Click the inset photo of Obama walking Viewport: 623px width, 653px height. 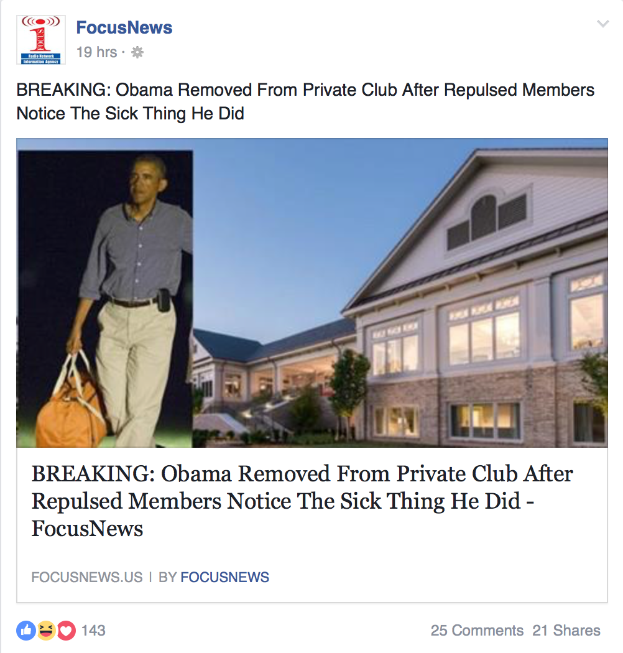pyautogui.click(x=105, y=299)
